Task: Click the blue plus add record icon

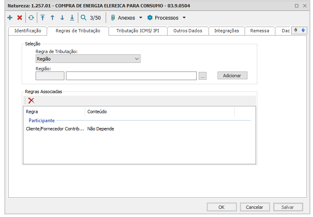Action: tap(10, 18)
